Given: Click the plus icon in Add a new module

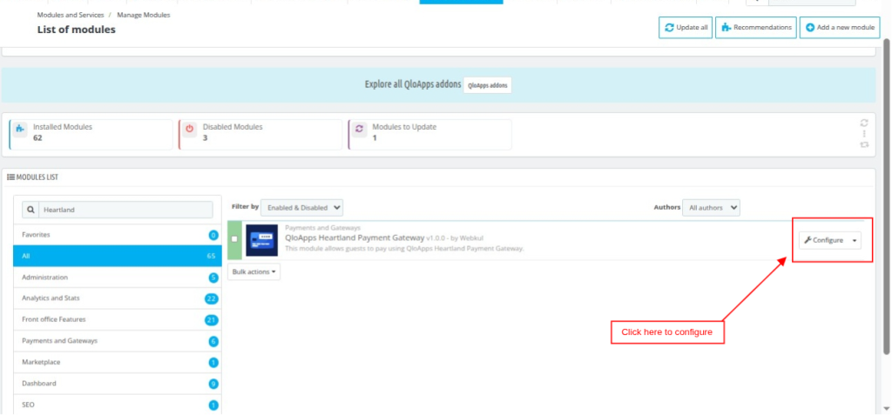Looking at the screenshot, I should click(810, 27).
